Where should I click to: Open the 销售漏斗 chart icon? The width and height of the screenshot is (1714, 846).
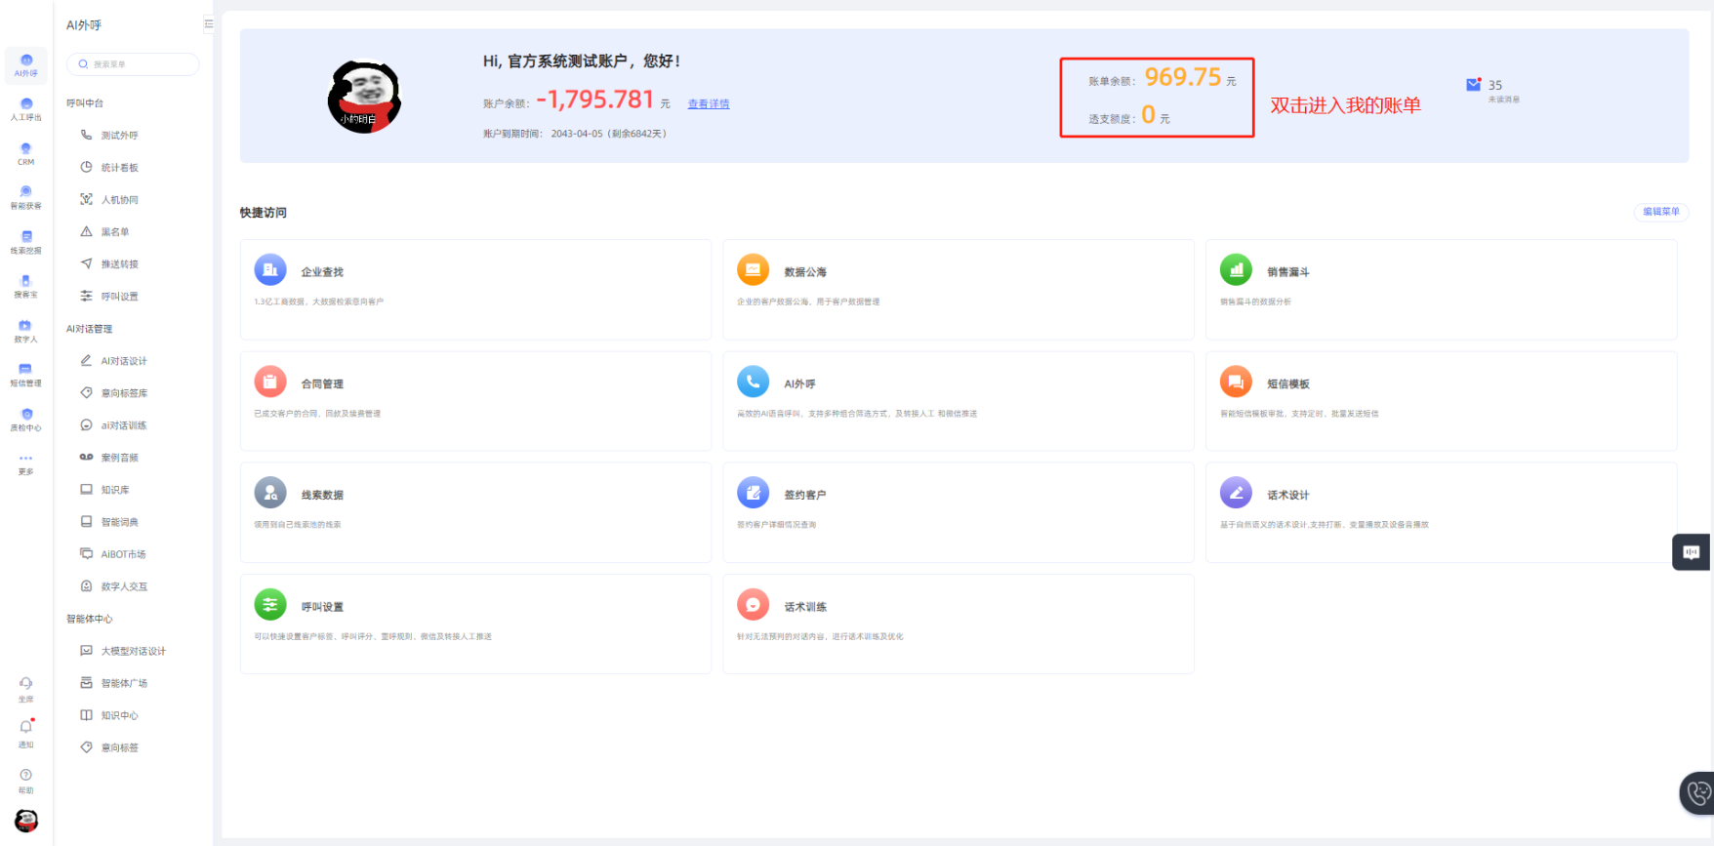coord(1236,270)
